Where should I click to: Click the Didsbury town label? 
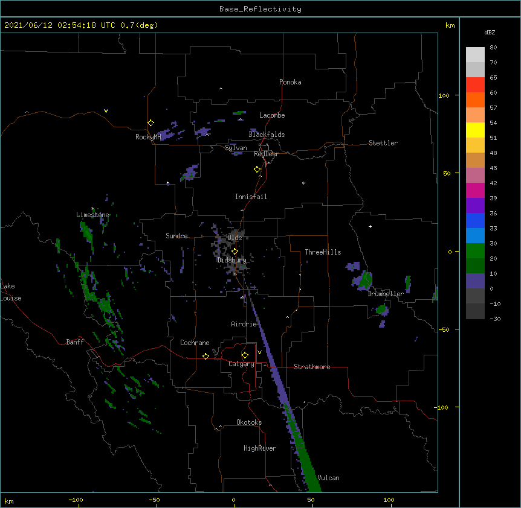pos(231,260)
